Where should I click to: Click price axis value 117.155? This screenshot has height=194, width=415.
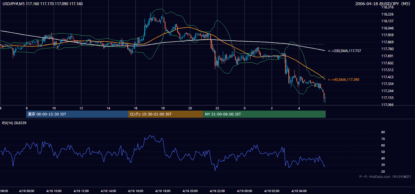[387, 98]
